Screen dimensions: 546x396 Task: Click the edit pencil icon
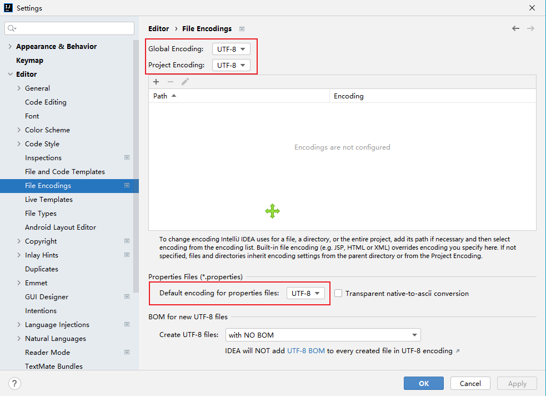click(185, 82)
